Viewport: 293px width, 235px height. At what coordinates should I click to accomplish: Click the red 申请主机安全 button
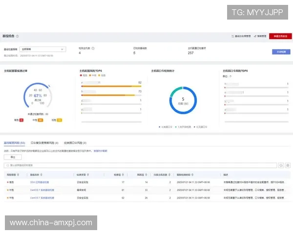279,36
